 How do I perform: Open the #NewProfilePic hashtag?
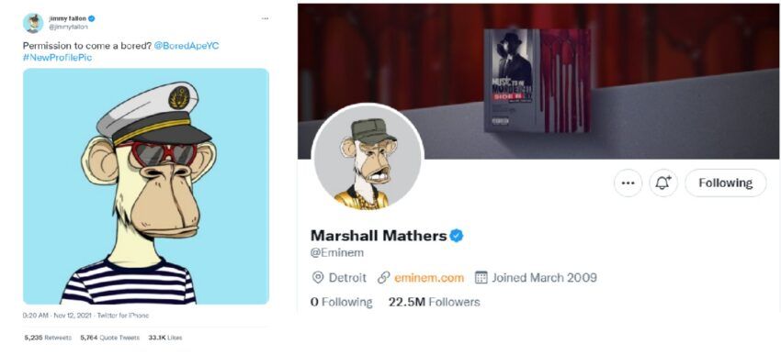[x=57, y=58]
